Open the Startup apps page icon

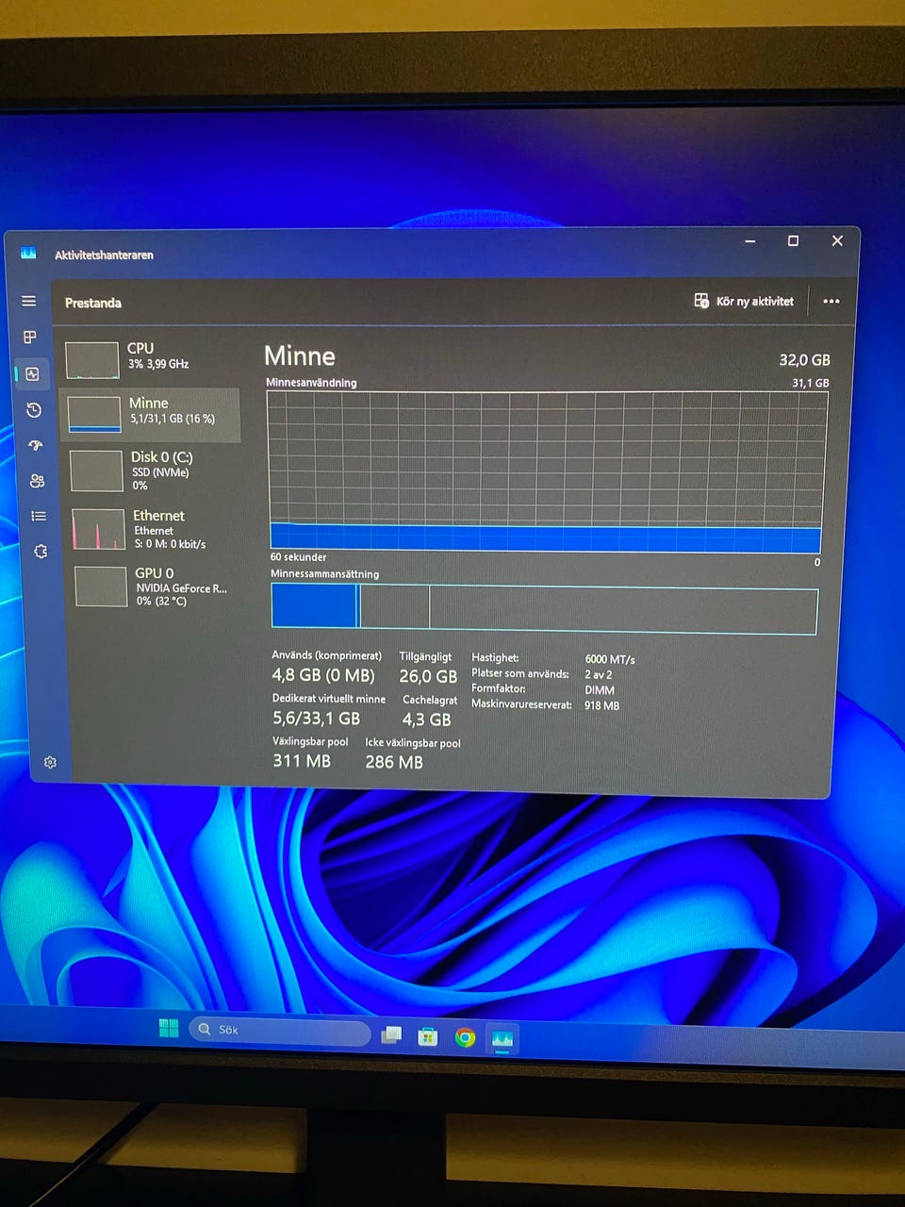click(36, 445)
